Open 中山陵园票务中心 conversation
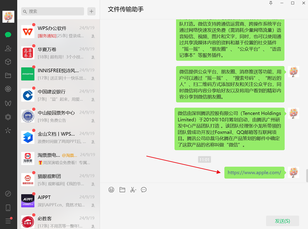 (59, 116)
